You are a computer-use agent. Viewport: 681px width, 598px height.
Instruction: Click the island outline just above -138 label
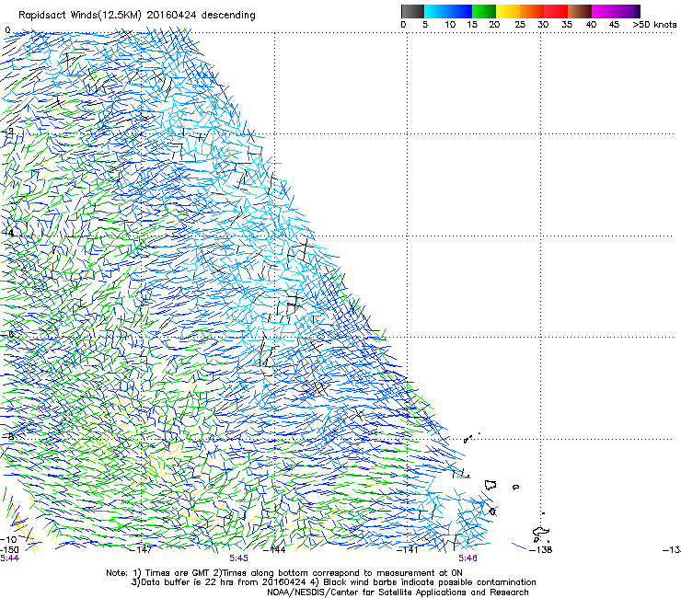(541, 532)
